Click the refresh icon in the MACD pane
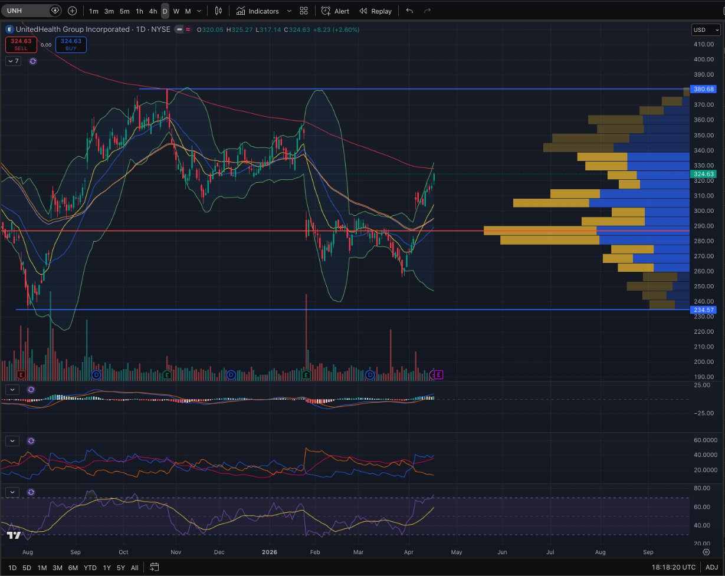This screenshot has height=576, width=725. pyautogui.click(x=31, y=390)
